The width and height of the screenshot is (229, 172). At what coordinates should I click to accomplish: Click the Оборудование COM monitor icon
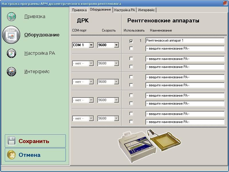(11, 35)
